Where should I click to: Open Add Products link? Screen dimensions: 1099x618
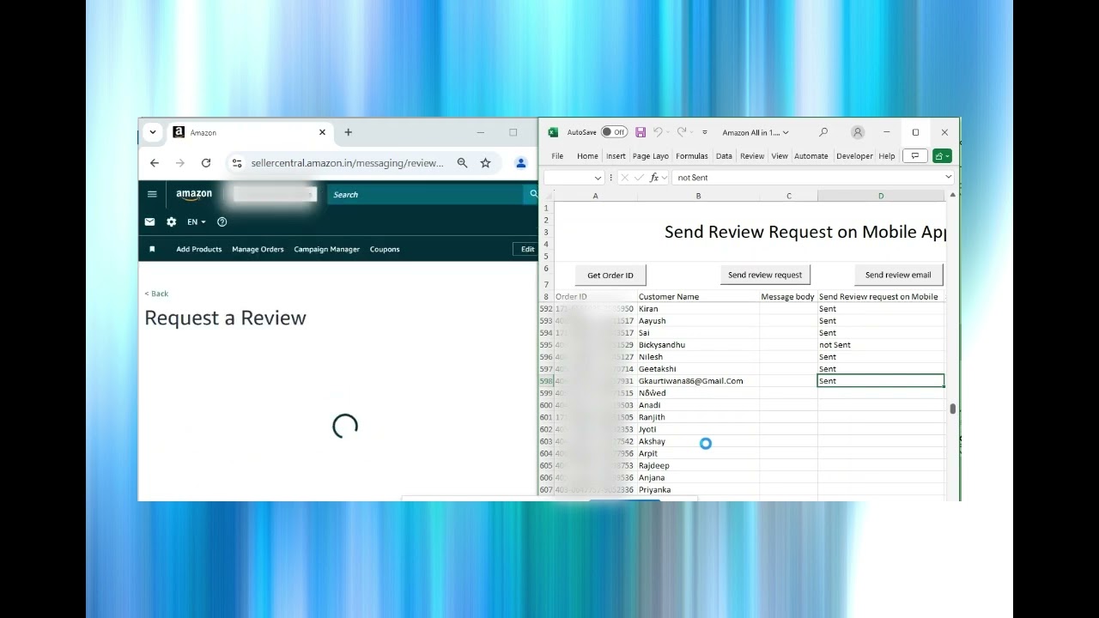199,249
